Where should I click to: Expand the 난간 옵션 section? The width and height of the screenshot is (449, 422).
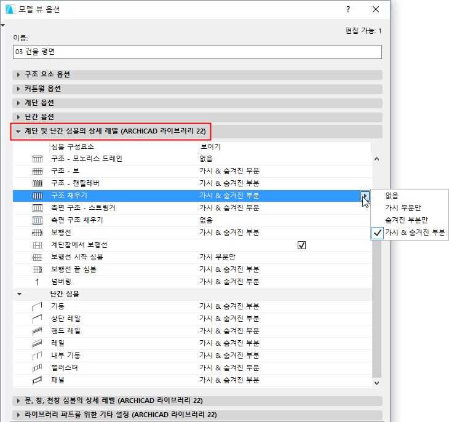pos(18,117)
